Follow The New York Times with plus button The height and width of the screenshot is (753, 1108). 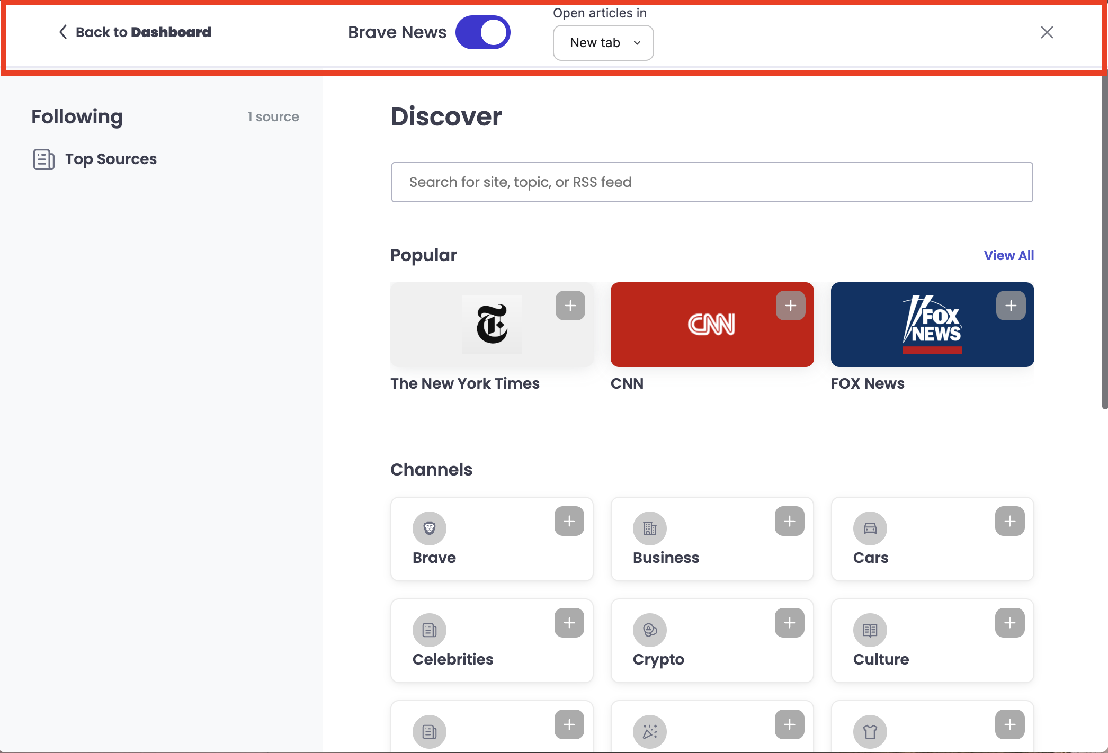tap(570, 306)
